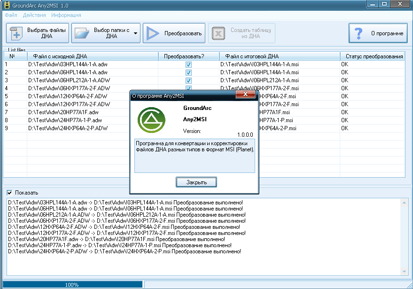Viewport: 413px width, 289px height.
Task: Open the Информация menu
Action: pos(66,16)
